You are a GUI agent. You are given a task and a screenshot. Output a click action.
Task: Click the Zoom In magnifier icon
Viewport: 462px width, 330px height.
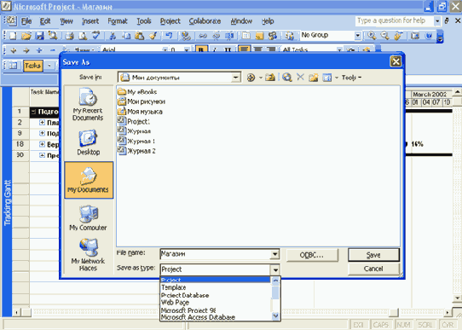372,36
